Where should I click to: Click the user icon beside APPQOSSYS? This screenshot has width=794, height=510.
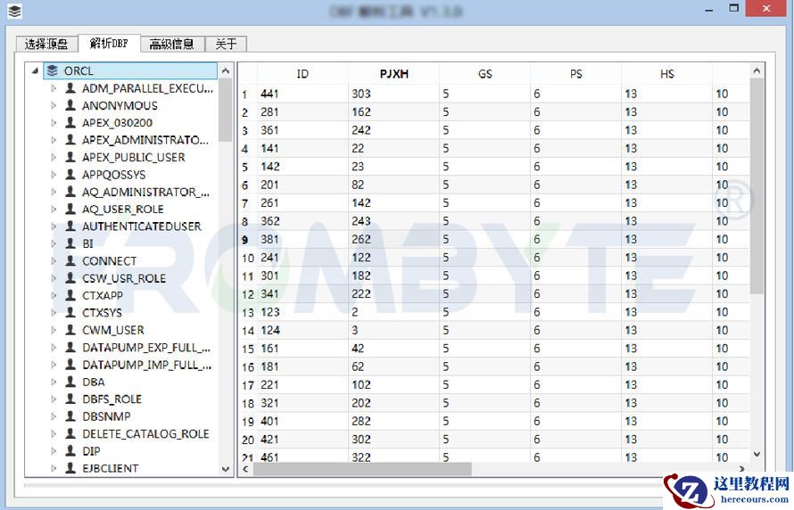[70, 175]
